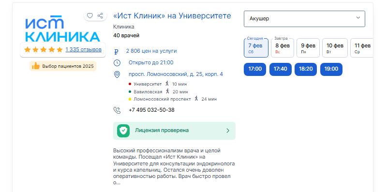
Task: Open the 2 806 цен на услуги link
Action: (x=151, y=51)
